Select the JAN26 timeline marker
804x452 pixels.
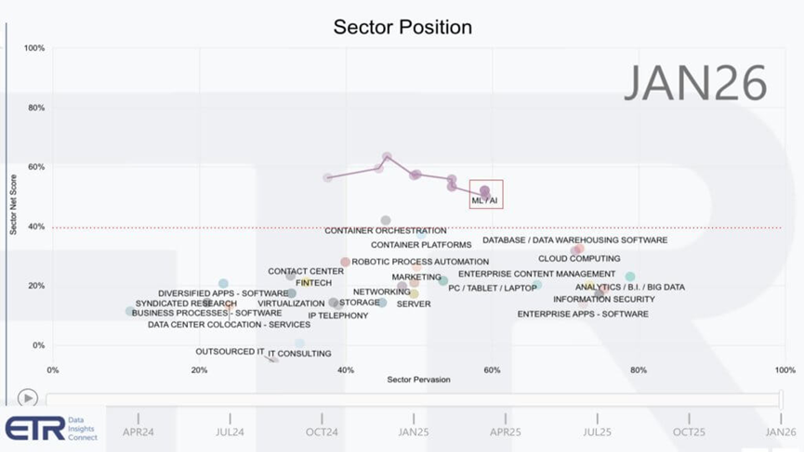pyautogui.click(x=780, y=432)
